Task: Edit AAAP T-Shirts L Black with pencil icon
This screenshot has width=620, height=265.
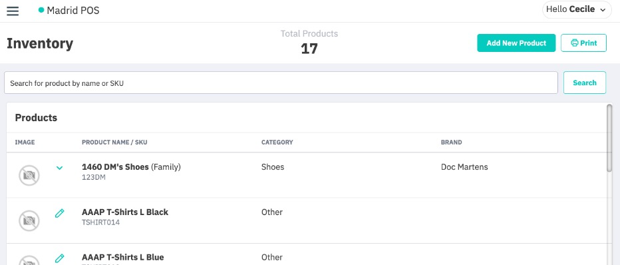Action: tap(59, 214)
